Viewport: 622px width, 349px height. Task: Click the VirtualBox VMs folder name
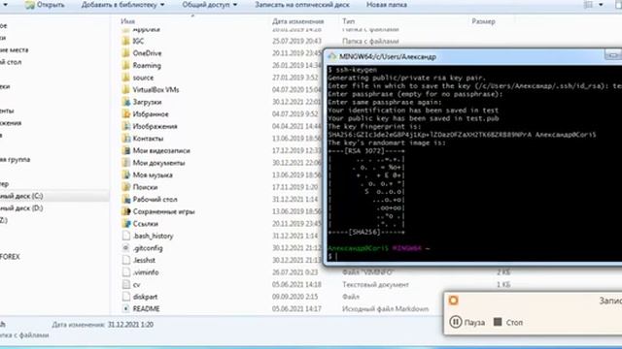click(155, 90)
